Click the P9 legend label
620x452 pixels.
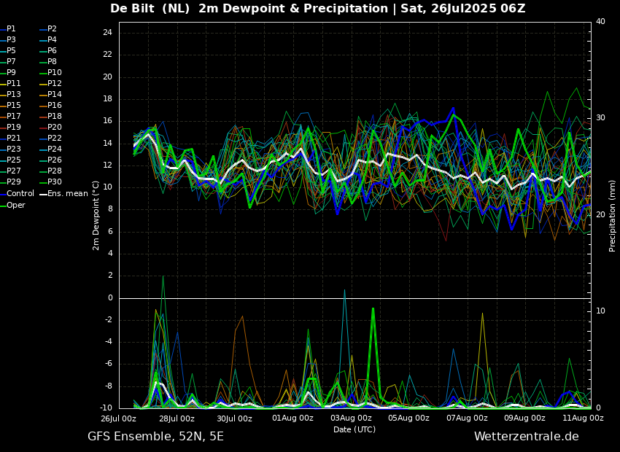click(11, 73)
